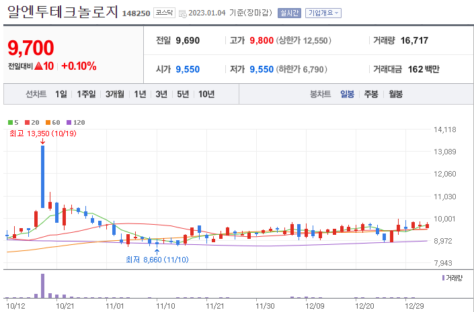Screen dimensions: 474x312
Task: Click the large purple volume bar
Action: [x=42, y=286]
